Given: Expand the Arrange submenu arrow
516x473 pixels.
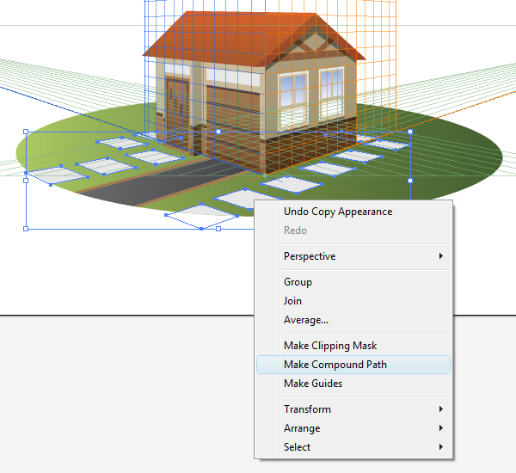Looking at the screenshot, I should point(441,428).
